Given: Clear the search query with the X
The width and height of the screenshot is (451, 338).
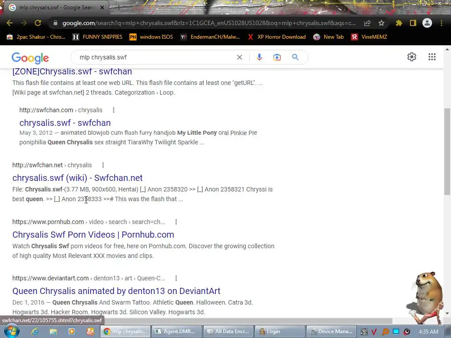Looking at the screenshot, I should (x=239, y=57).
